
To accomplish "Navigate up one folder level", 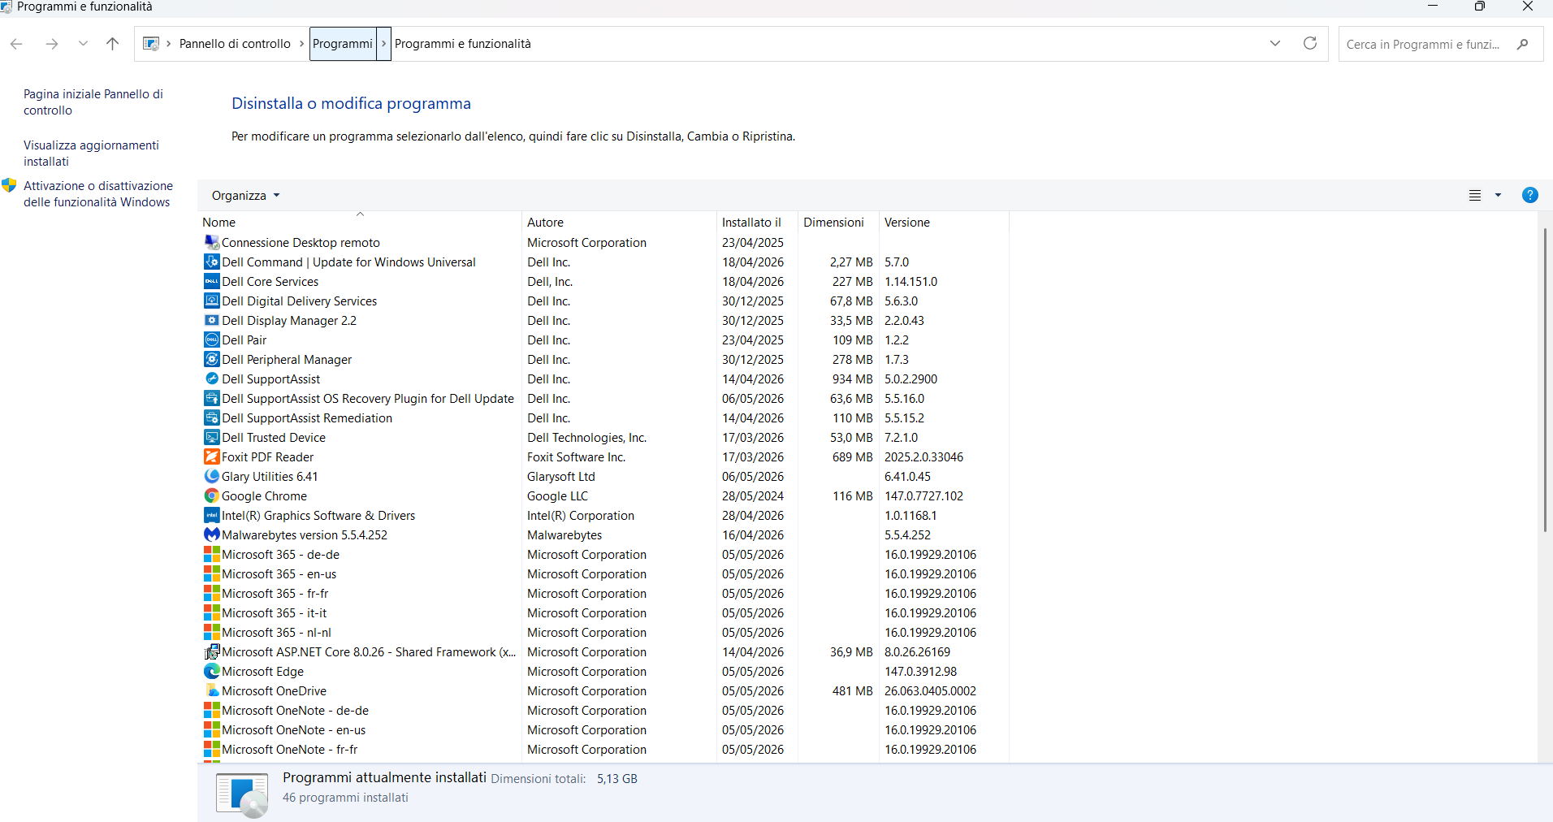I will pos(113,44).
